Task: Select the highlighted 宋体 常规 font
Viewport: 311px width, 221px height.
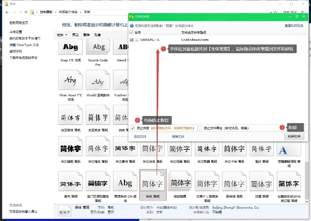Action: 153,185
